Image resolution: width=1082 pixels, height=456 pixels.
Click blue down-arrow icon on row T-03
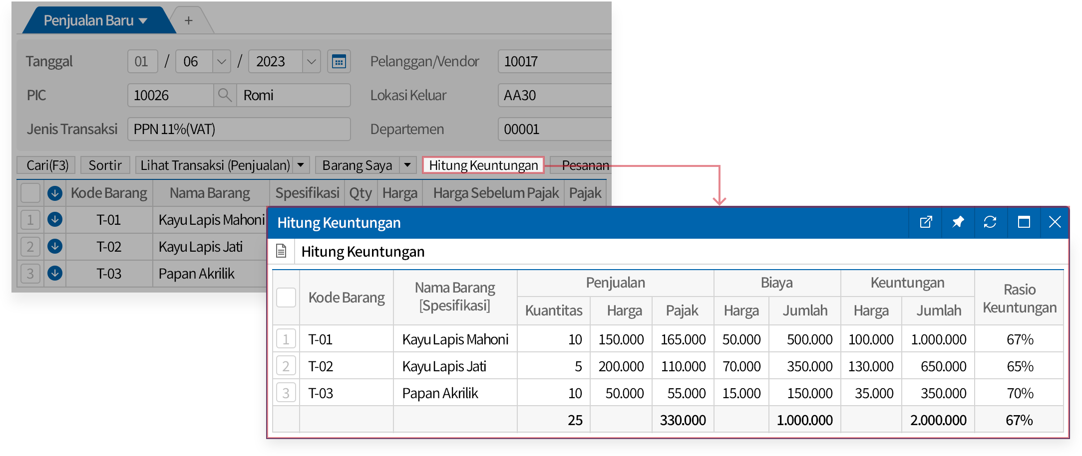click(x=55, y=273)
